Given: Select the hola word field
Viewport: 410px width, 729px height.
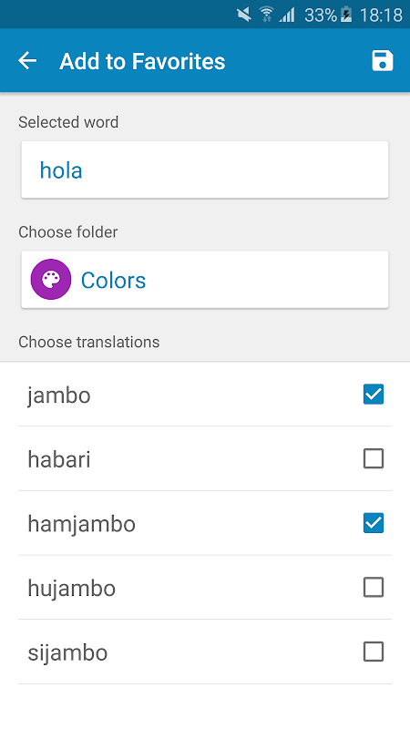Looking at the screenshot, I should point(205,169).
